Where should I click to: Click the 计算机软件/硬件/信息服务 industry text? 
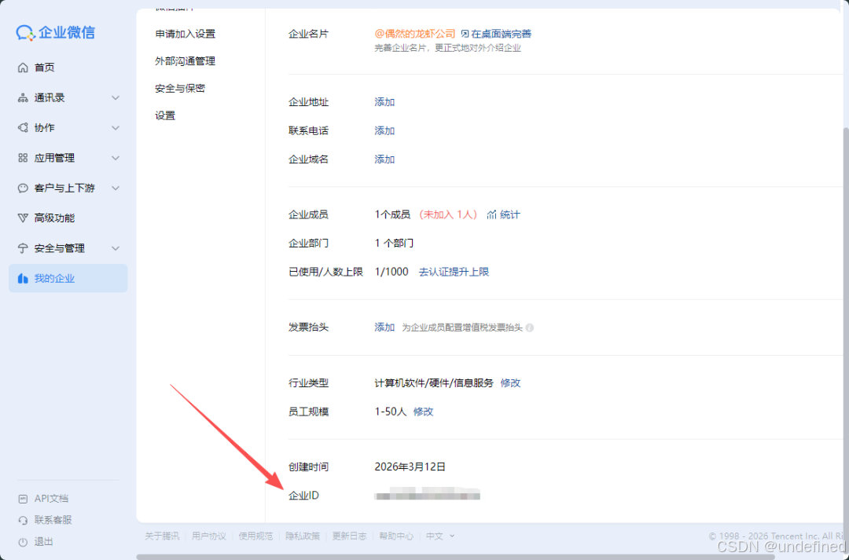click(x=434, y=383)
